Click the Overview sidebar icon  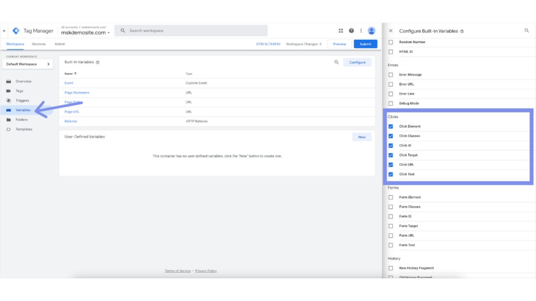tap(8, 81)
